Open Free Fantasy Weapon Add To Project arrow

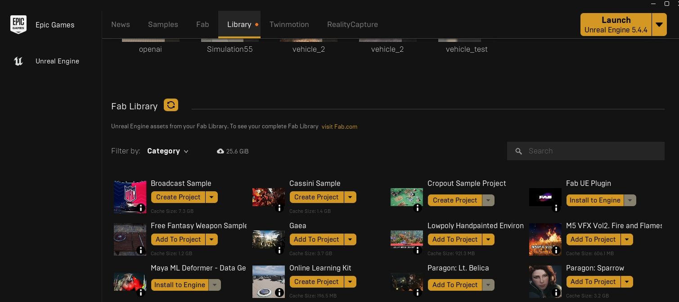tap(212, 239)
